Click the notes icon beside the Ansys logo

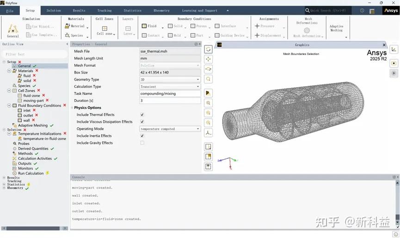point(372,11)
